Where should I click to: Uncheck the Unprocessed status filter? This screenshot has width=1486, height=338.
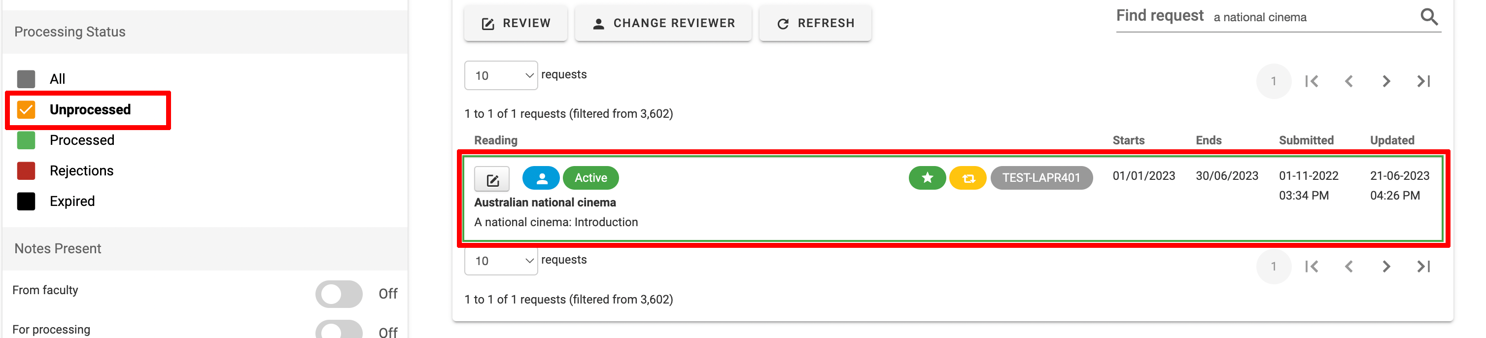pos(27,109)
